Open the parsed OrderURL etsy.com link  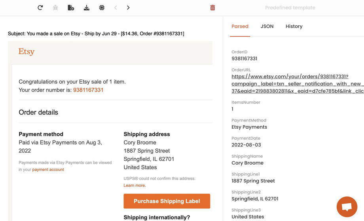pyautogui.click(x=290, y=77)
